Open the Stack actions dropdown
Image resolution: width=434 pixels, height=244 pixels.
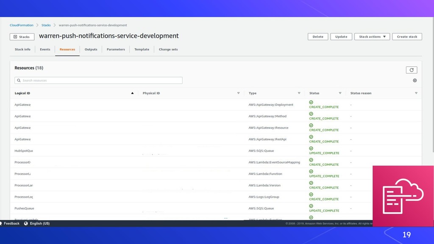pyautogui.click(x=372, y=36)
